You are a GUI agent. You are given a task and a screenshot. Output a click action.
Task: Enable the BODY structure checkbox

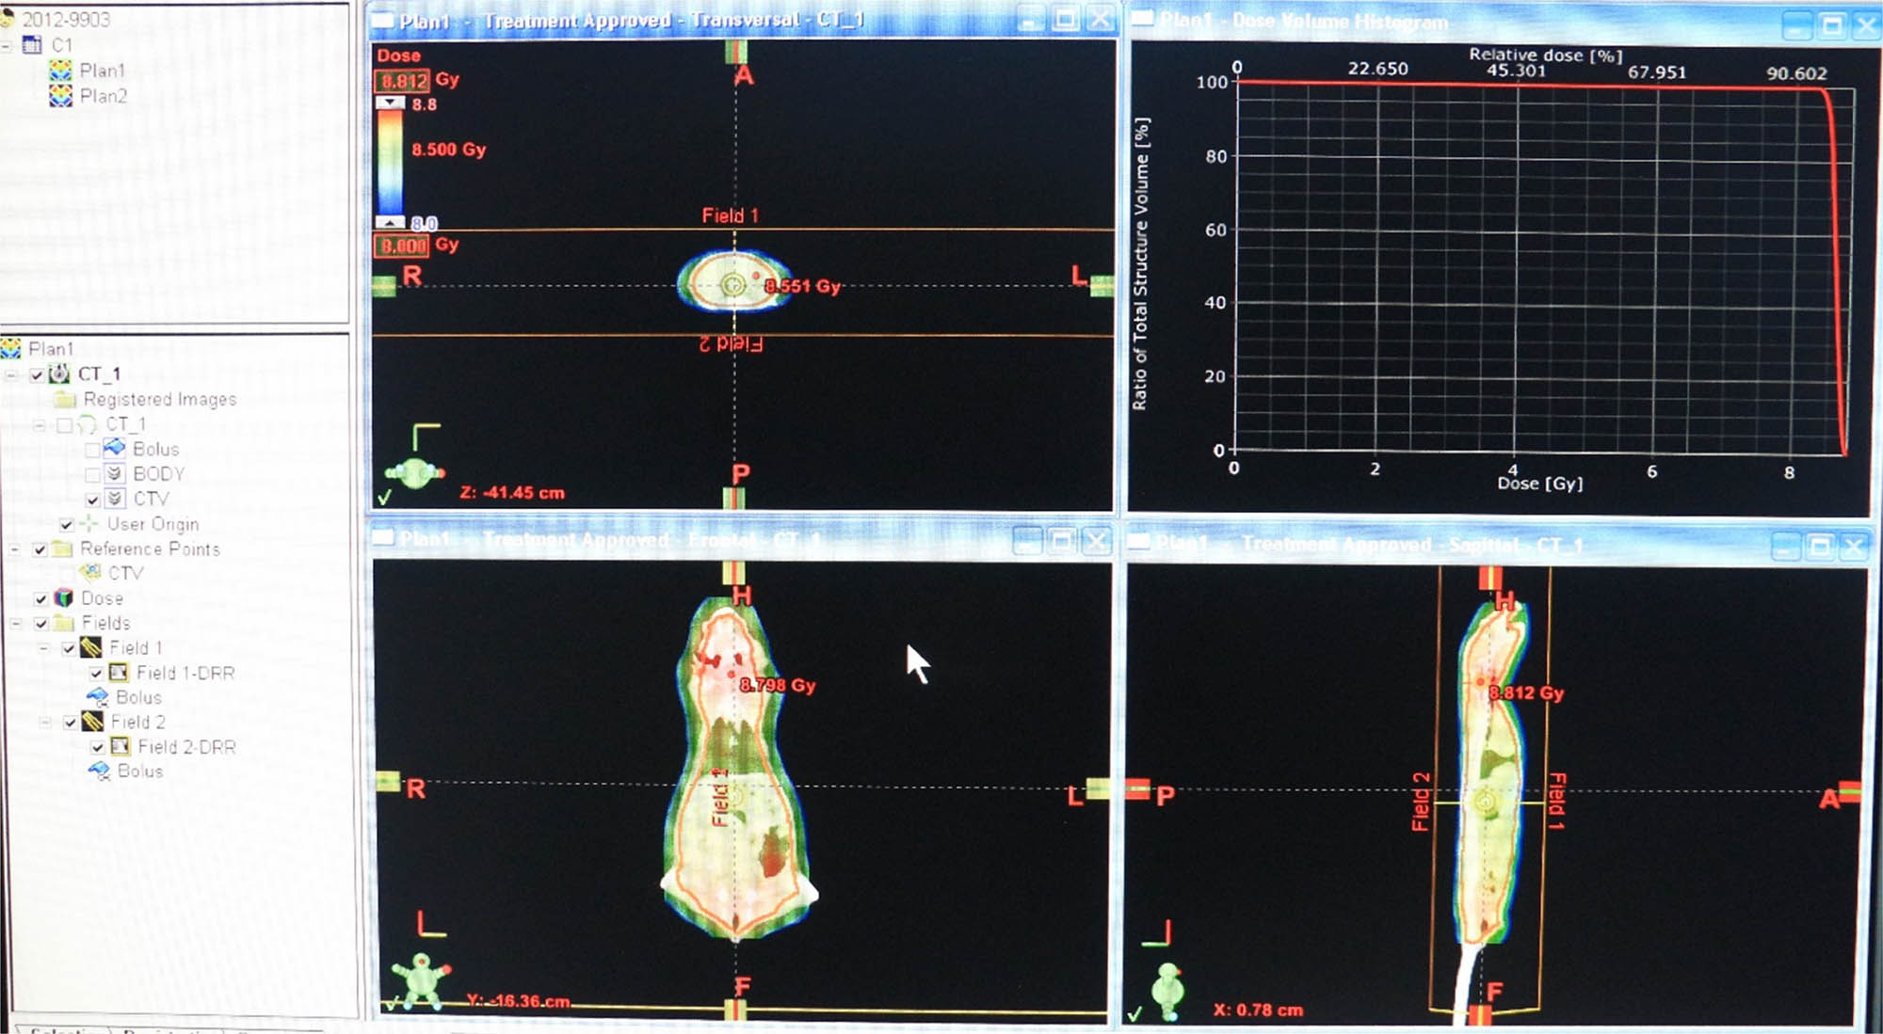[x=92, y=474]
